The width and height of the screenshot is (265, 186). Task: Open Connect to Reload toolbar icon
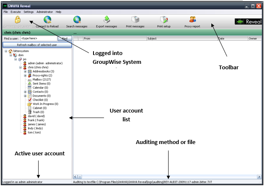[x=47, y=20]
